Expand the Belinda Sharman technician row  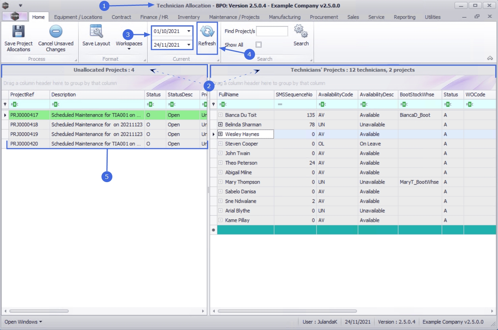click(220, 125)
